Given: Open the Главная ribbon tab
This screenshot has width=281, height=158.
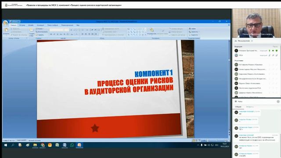Looking at the screenshot, I should pos(13,25).
